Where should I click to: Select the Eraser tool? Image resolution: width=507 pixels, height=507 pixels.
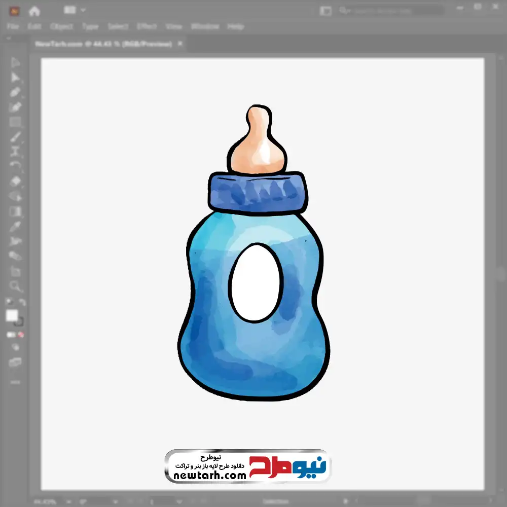coord(15,181)
